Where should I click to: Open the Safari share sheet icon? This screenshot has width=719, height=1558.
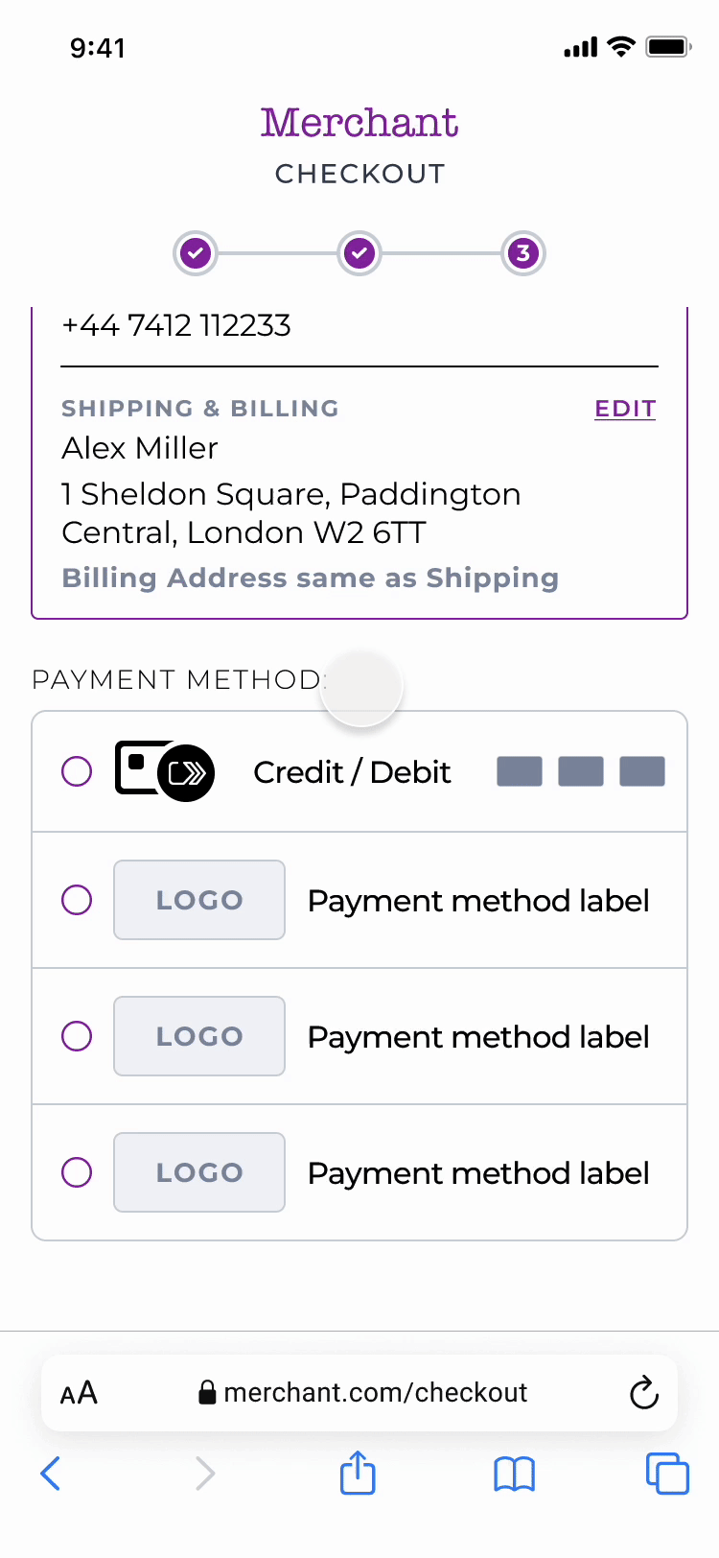point(358,1473)
